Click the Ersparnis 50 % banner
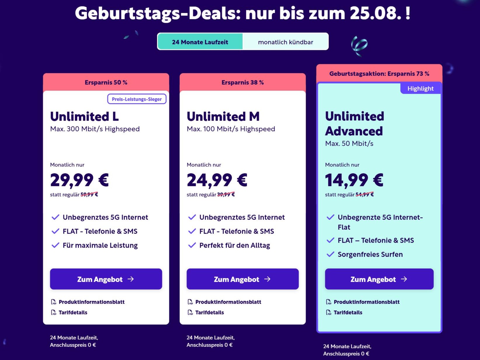 [x=106, y=82]
